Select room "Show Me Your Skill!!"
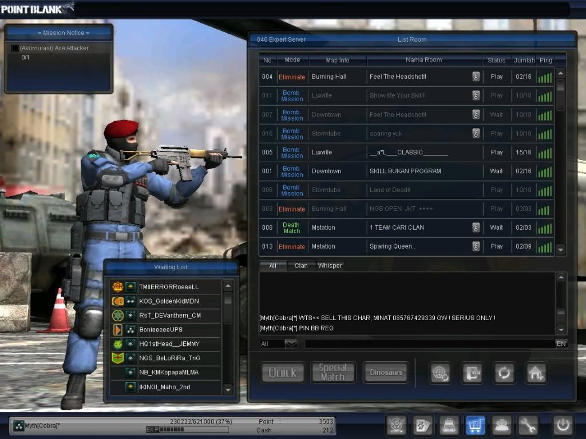Screen dimensions: 586x439 406,95
